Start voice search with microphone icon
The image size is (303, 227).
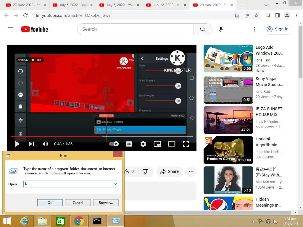click(221, 29)
